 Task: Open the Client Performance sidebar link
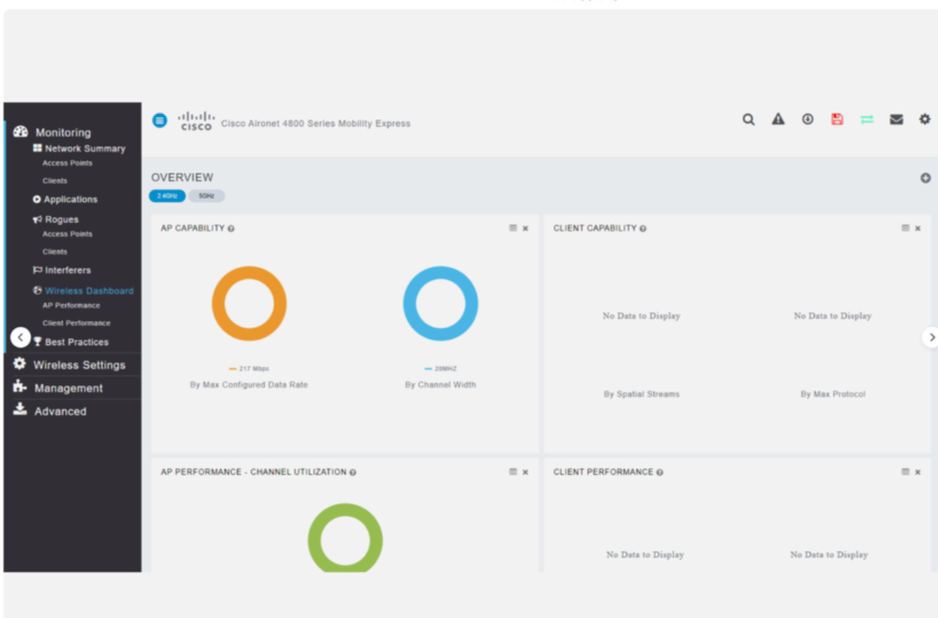point(77,323)
